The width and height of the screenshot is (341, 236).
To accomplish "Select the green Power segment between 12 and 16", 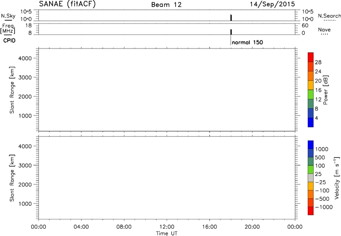I will click(311, 95).
